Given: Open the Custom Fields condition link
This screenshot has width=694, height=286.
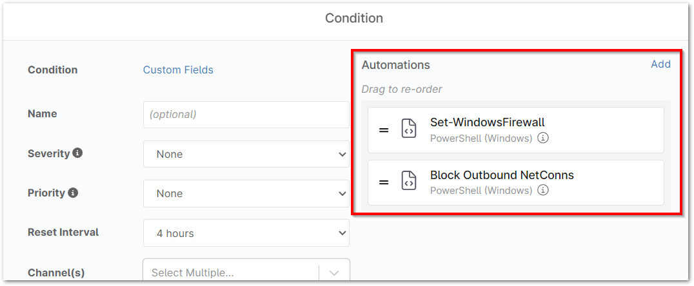Looking at the screenshot, I should 178,70.
